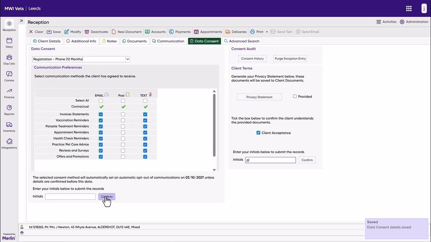Open the Reception module in sidebar
Screen dimensions: 431x242
[9, 26]
